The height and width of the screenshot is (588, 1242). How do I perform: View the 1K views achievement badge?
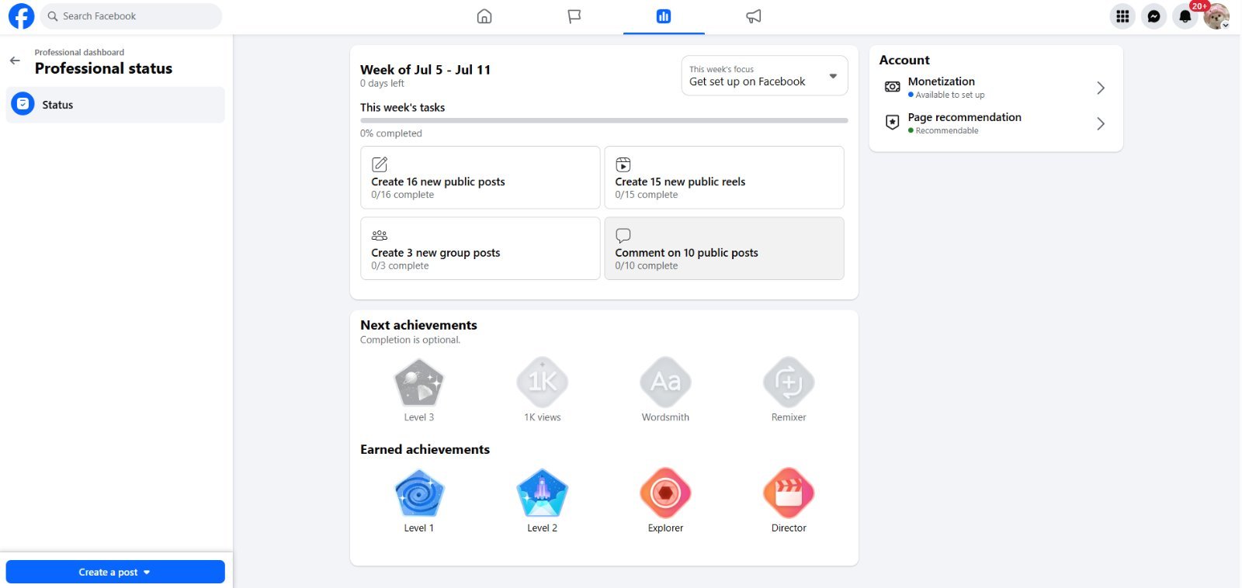543,382
